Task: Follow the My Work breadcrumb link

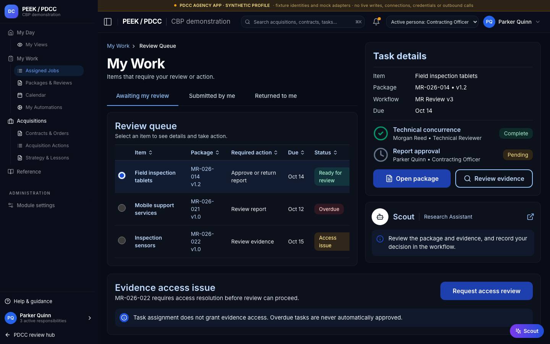Action: point(118,46)
